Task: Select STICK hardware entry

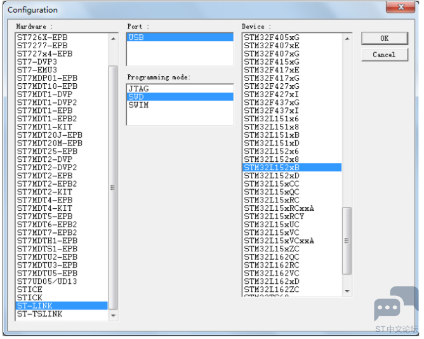Action: (62, 298)
